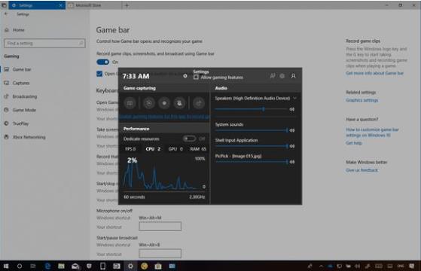Mute the Speakers device volume icon

(x=292, y=109)
